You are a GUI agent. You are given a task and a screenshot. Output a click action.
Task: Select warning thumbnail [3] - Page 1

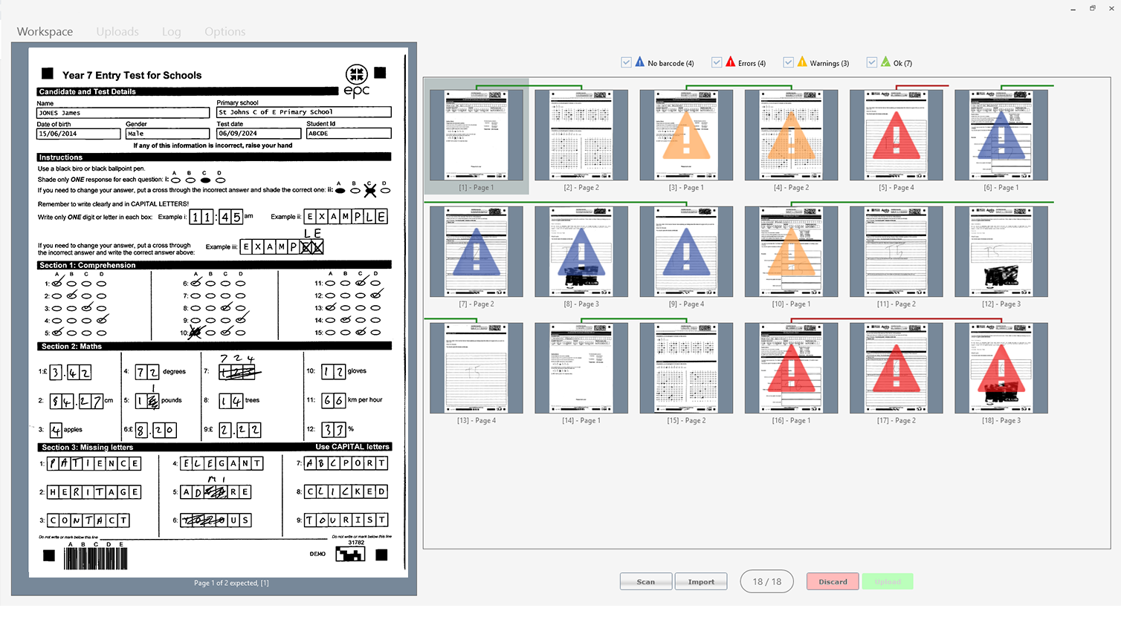686,135
